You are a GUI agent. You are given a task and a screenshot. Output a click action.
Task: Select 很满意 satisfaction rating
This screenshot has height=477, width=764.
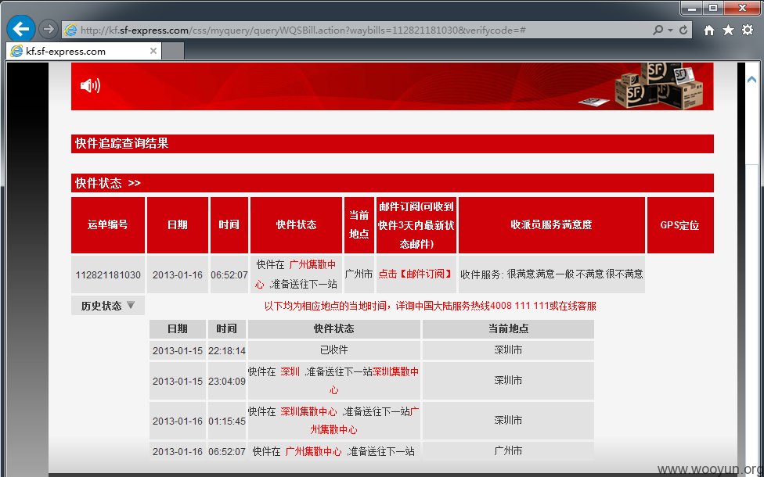[x=521, y=274]
